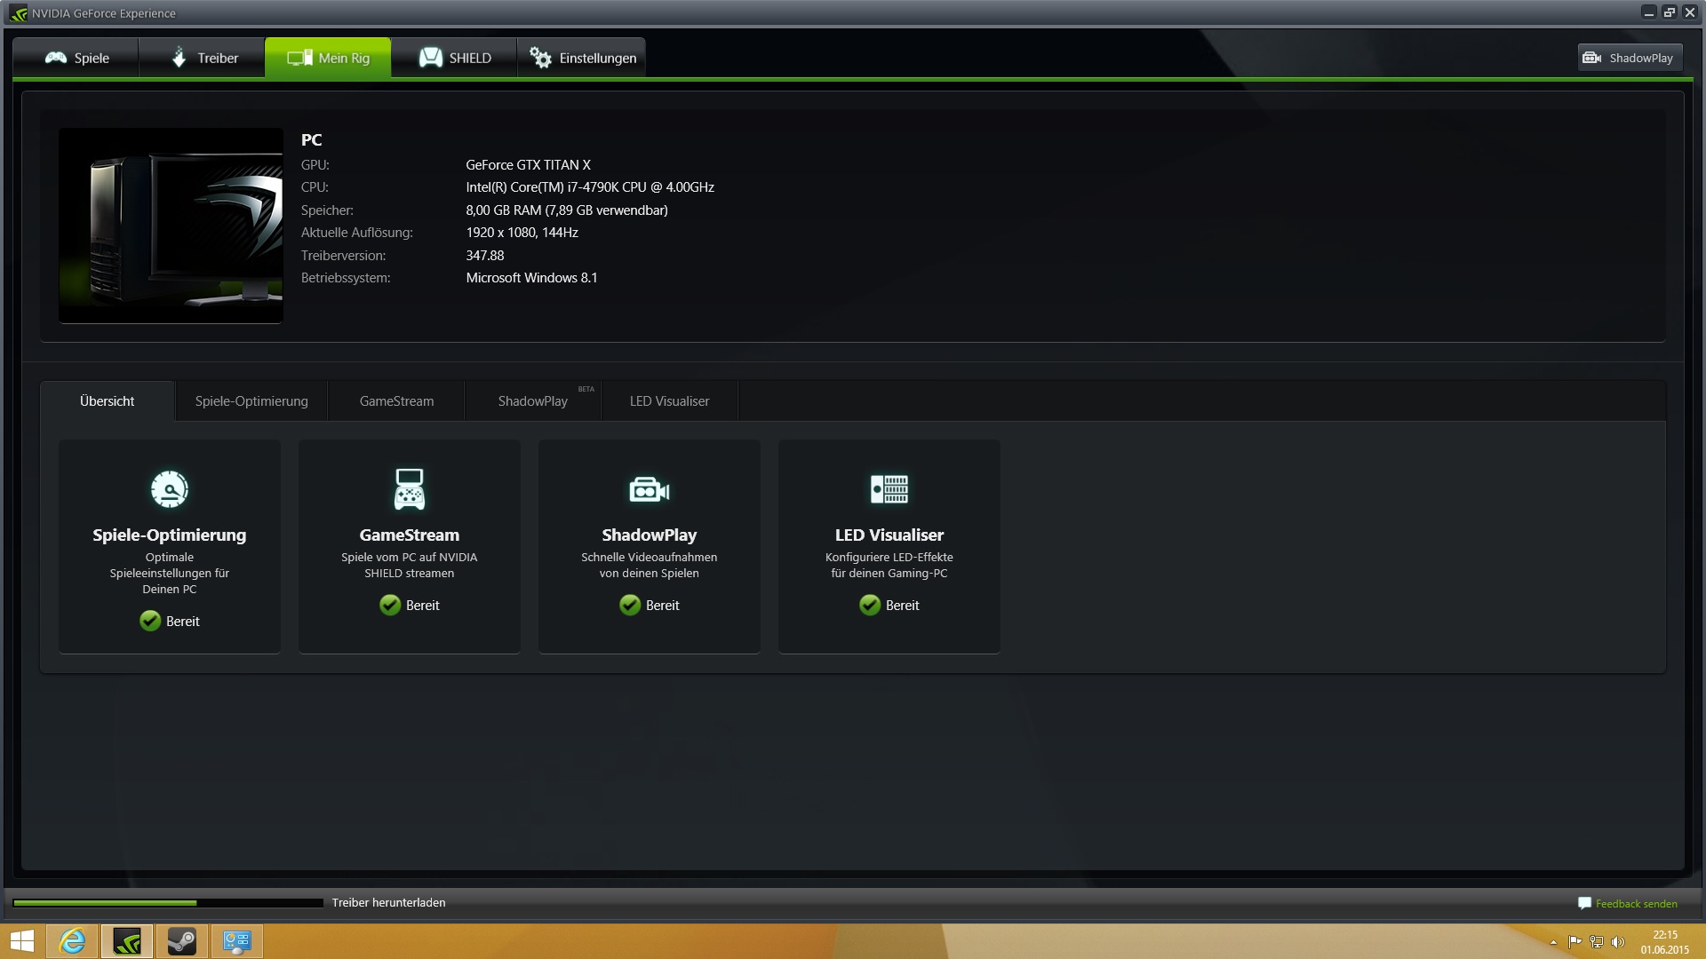Click the CPU value Intel Core i7-4790K

[590, 187]
